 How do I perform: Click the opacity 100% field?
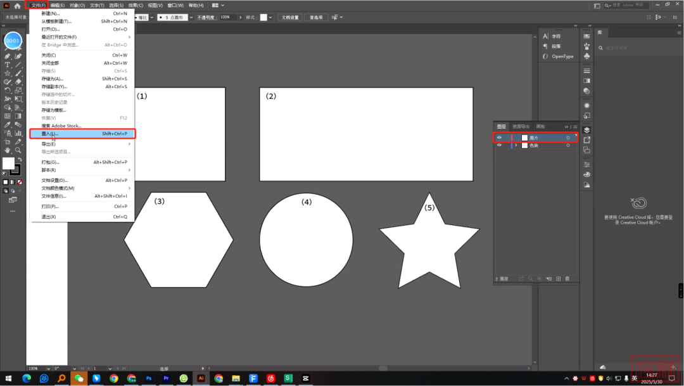[x=228, y=18]
